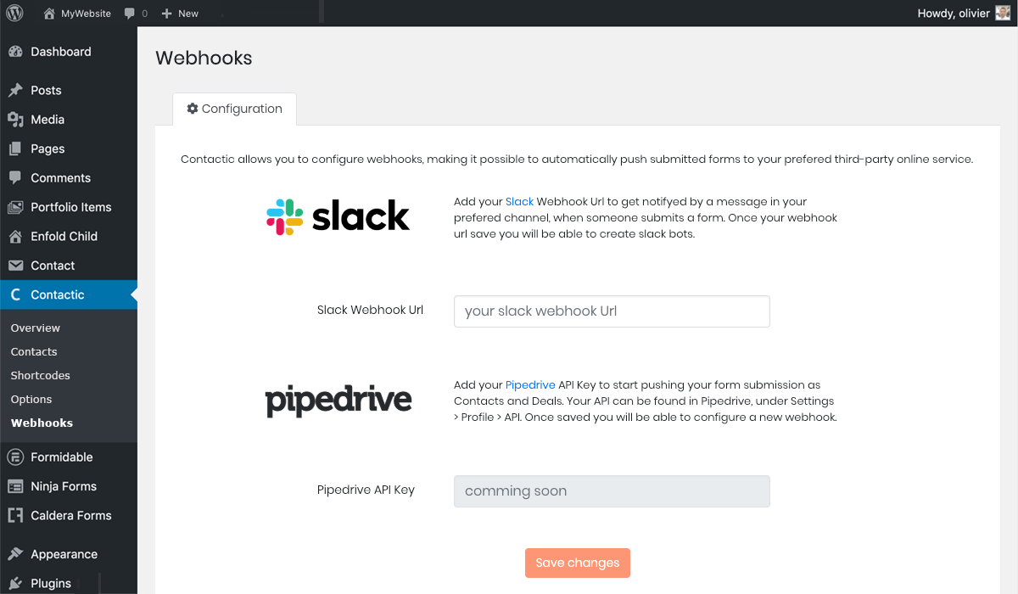Go to Contacts submenu page
This screenshot has height=594, width=1018.
click(x=34, y=352)
